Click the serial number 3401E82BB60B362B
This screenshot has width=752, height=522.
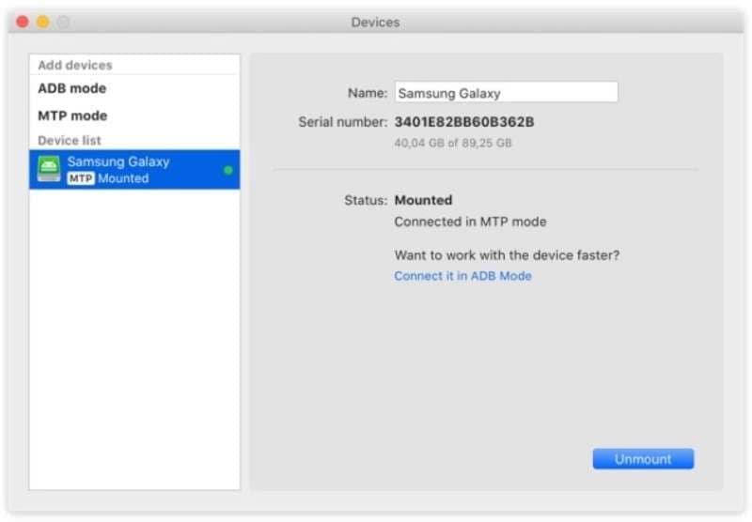point(464,122)
